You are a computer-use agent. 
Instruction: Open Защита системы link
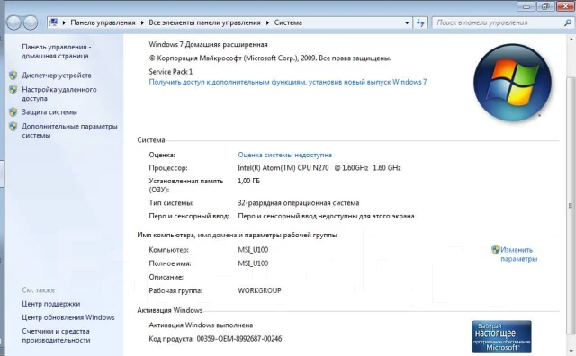tap(49, 112)
